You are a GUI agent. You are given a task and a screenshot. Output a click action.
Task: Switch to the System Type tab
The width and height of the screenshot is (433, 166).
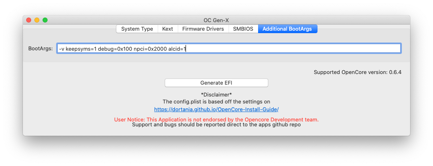(137, 29)
